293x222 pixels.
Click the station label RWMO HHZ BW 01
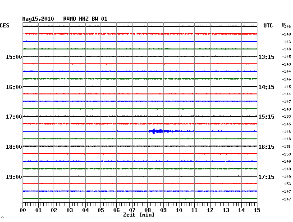[85, 19]
